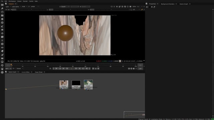Switch to the Dope Sheet tab
The height and width of the screenshot is (120, 214).
click(x=39, y=72)
